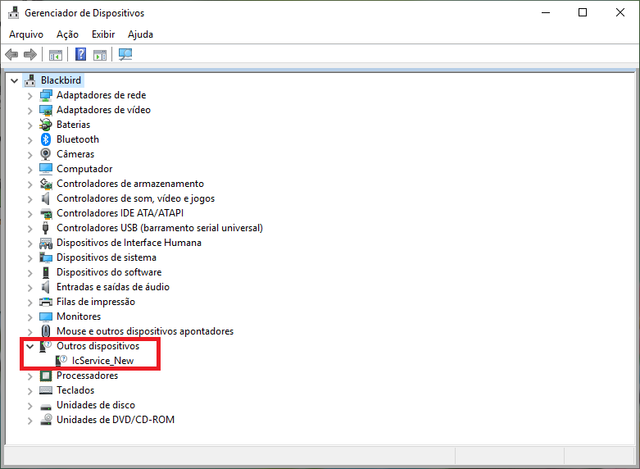The height and width of the screenshot is (469, 640).
Task: Select the Baterias label
Action: pos(74,125)
